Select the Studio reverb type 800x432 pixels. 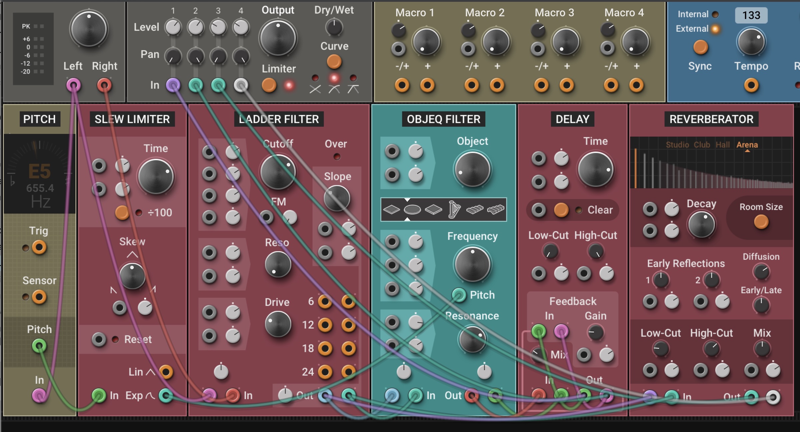[x=677, y=145]
